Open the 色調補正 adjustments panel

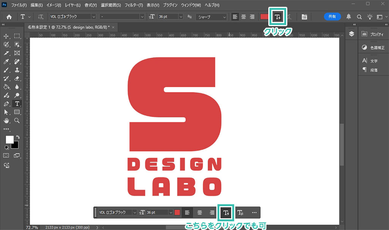pos(373,47)
